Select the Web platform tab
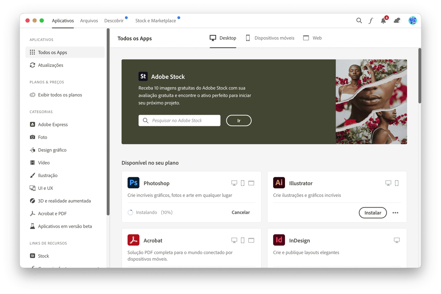 [x=312, y=38]
